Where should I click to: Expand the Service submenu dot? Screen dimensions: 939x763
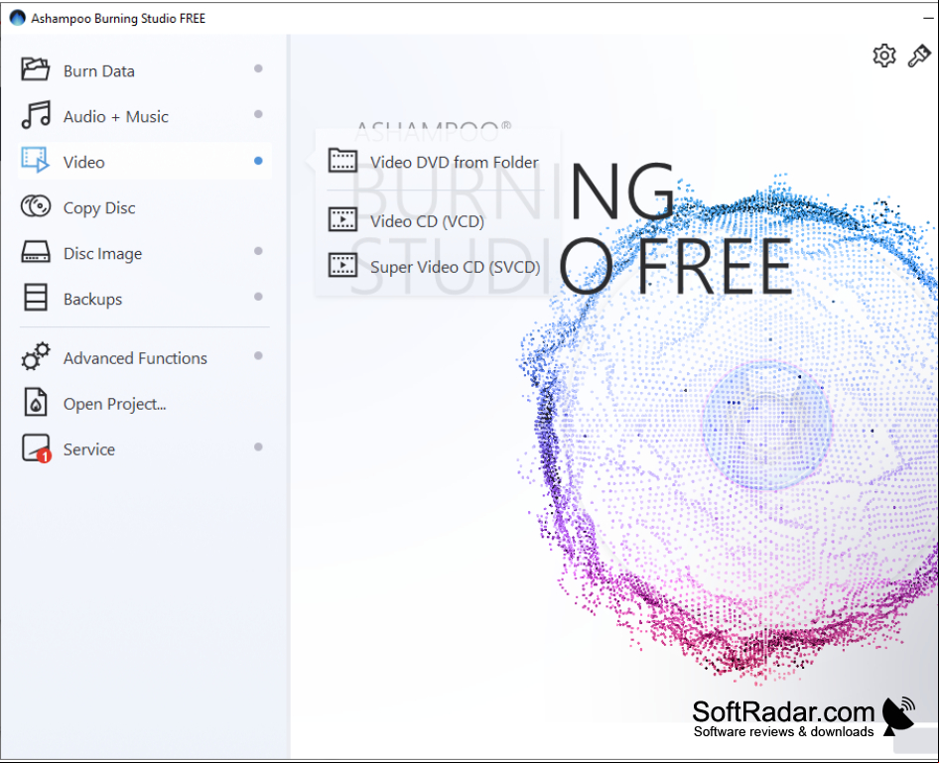[x=258, y=446]
